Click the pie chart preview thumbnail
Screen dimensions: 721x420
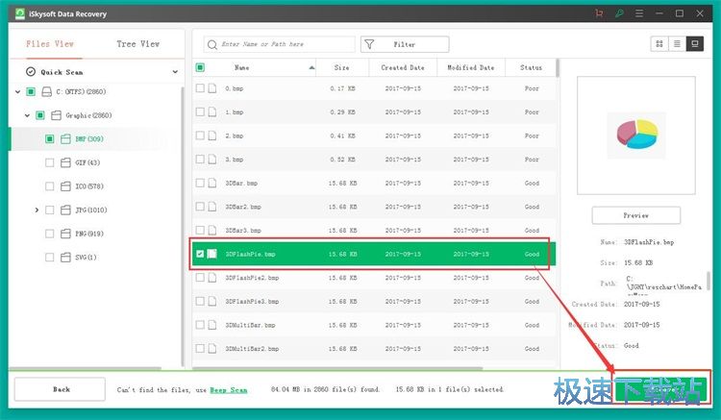point(636,135)
